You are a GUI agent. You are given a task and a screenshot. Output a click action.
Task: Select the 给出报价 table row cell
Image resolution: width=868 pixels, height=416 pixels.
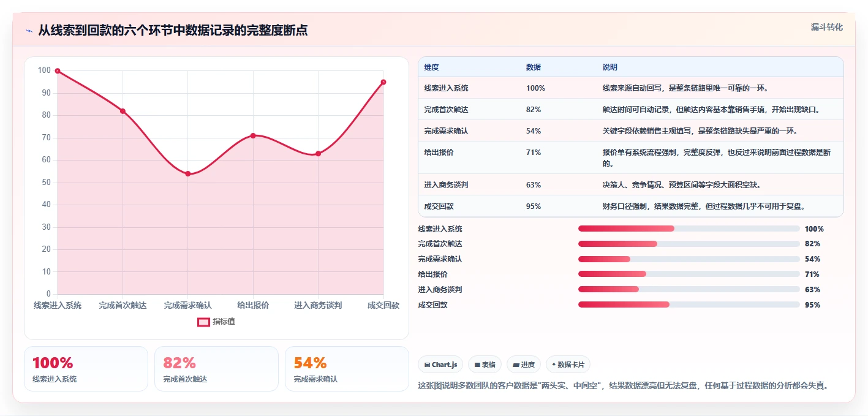[x=439, y=153]
